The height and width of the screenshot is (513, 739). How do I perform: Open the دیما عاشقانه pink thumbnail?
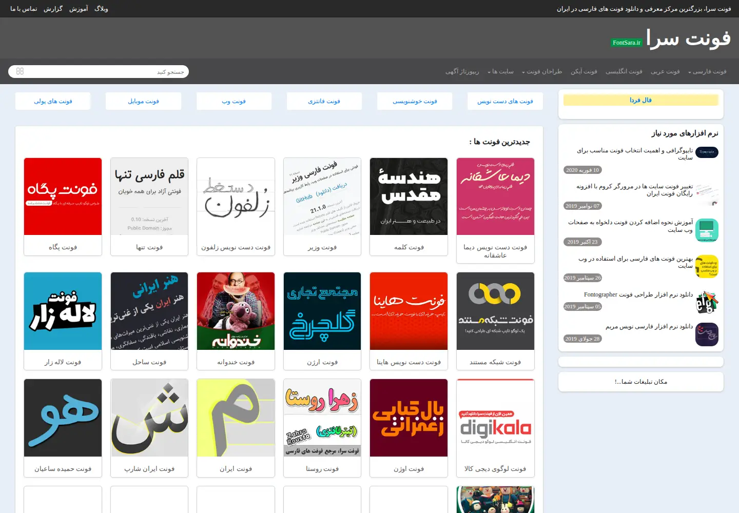click(495, 196)
